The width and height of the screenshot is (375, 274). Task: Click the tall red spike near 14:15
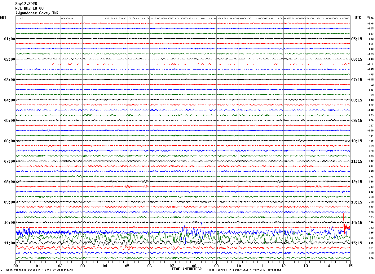click(344, 227)
